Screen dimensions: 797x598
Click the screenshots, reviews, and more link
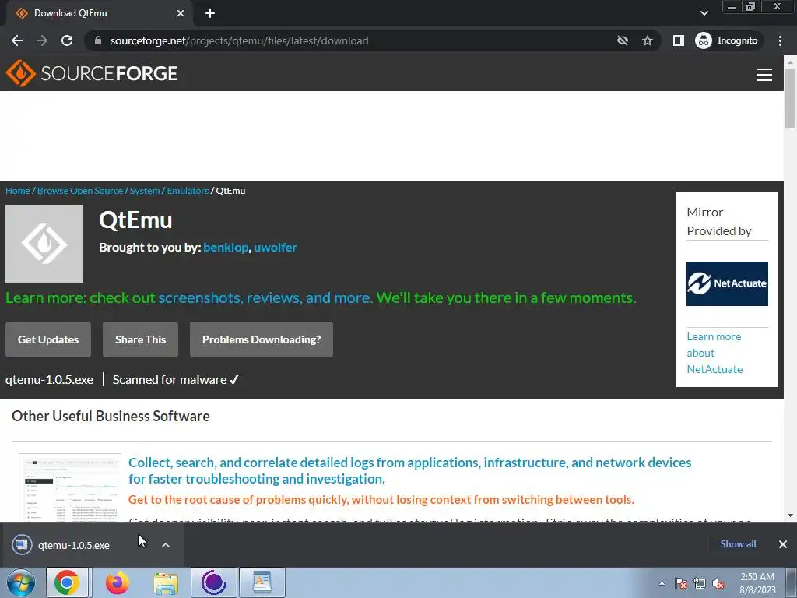click(x=265, y=297)
